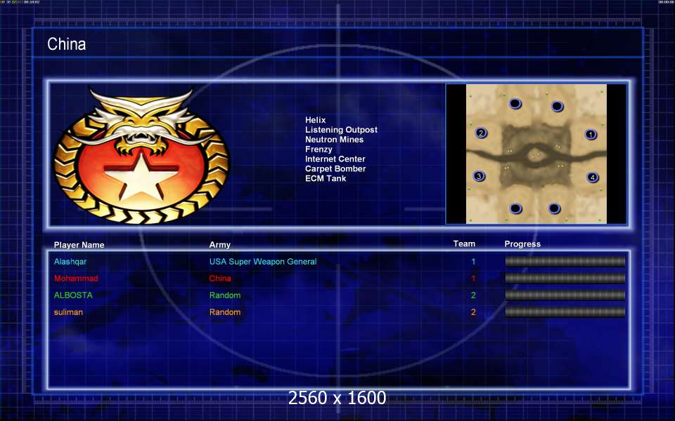
Task: Click the 'Progress' column header
Action: click(522, 244)
